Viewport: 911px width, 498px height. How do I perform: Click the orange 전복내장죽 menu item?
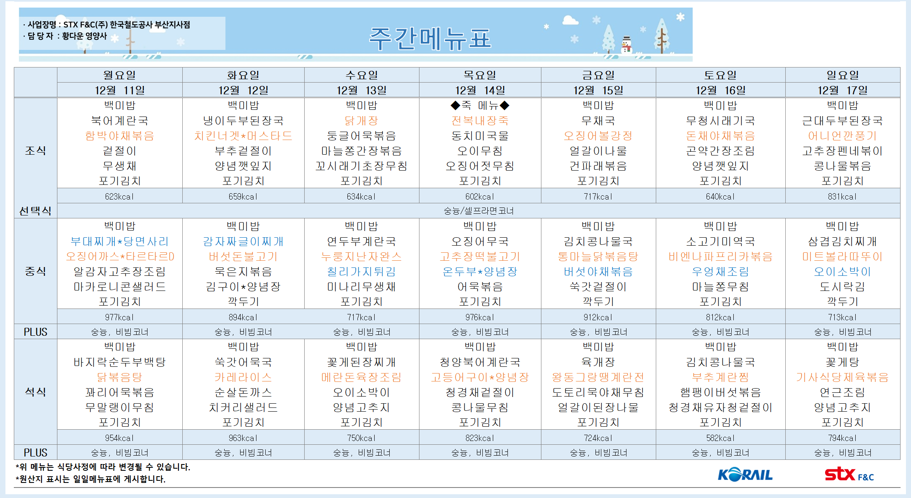pyautogui.click(x=480, y=121)
